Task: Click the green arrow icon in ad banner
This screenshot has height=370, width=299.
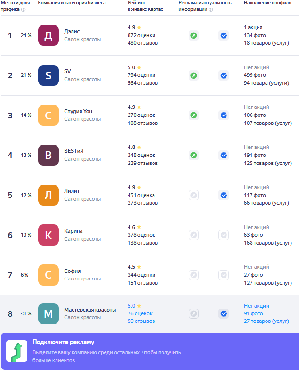Action: tap(17, 351)
